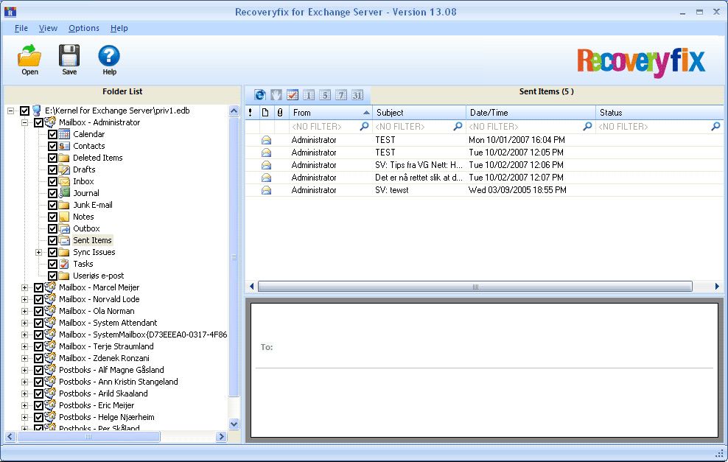The height and width of the screenshot is (462, 728).
Task: Click the Calendar folder icon
Action: point(65,134)
